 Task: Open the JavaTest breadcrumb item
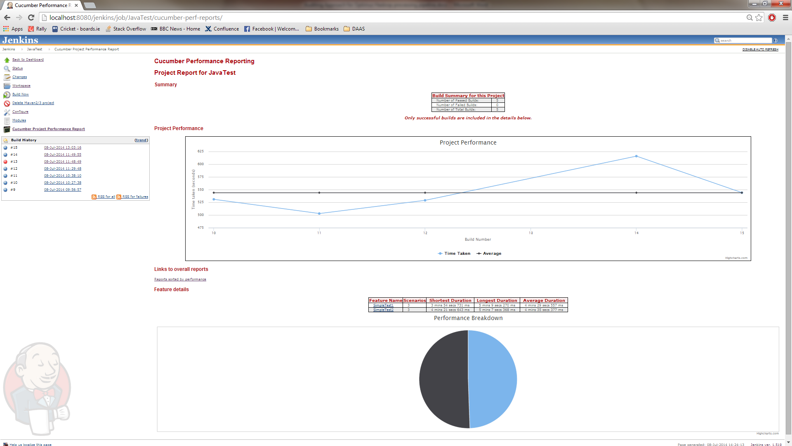35,49
